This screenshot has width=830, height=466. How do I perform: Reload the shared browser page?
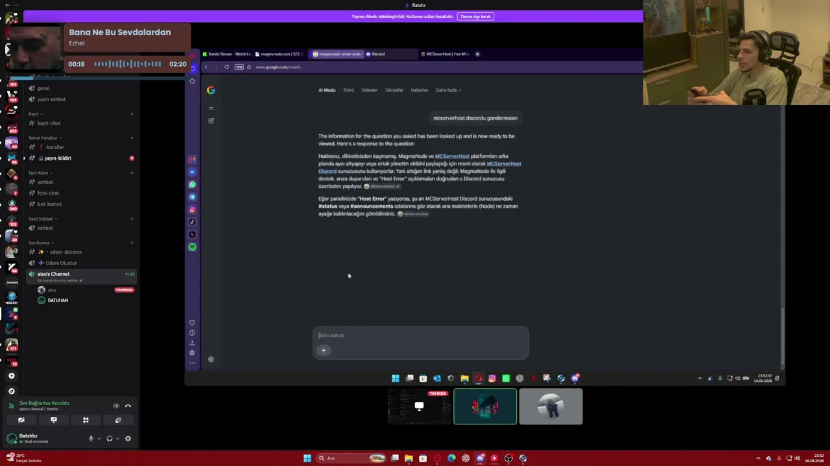226,67
